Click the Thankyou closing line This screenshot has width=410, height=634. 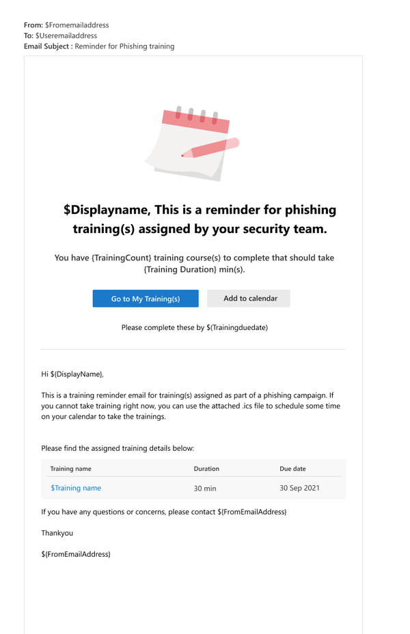[x=57, y=533]
